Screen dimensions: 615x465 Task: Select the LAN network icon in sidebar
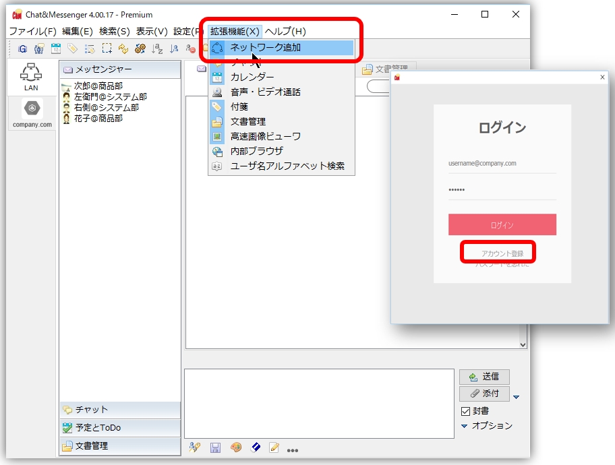point(31,77)
